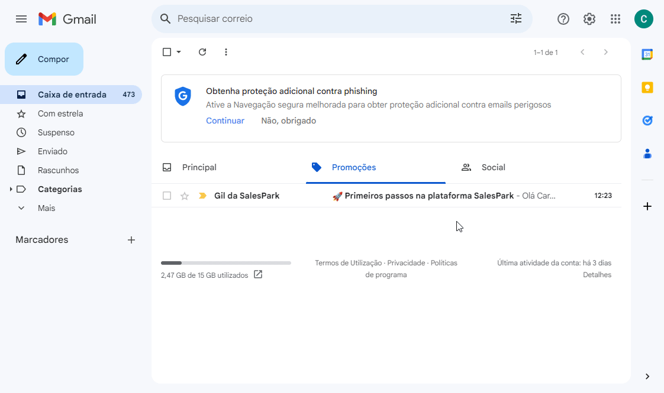Click the storage usage progress bar

226,262
